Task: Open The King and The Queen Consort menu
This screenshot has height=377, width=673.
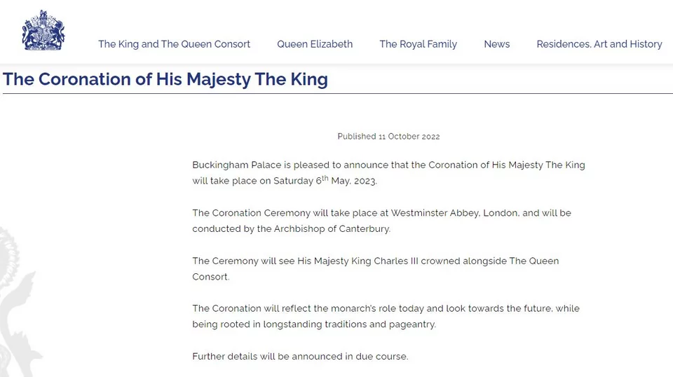Action: click(x=174, y=44)
